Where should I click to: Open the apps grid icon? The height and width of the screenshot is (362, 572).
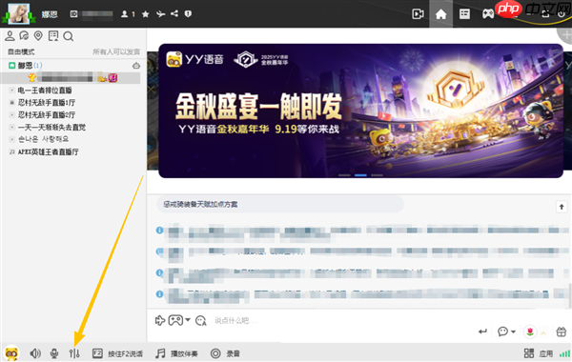(529, 353)
